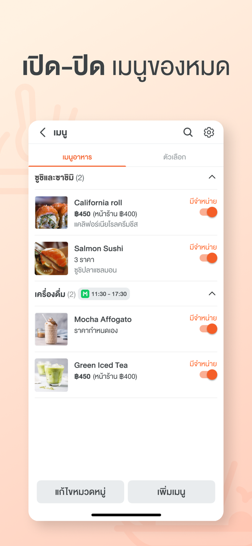Open the Salmon Sushi item title
This screenshot has height=546, width=252.
(x=99, y=249)
